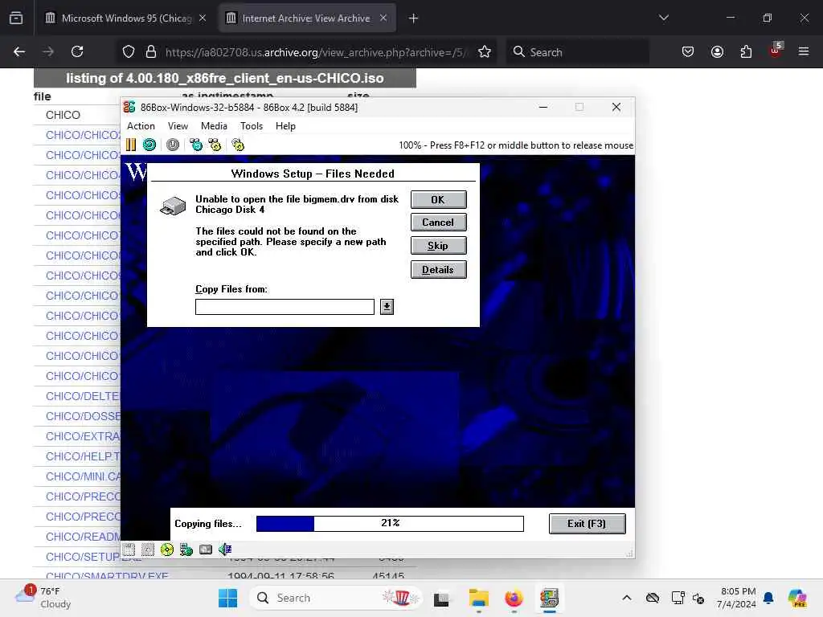Open clock and date 8:05 PM
The image size is (823, 617).
pyautogui.click(x=738, y=598)
